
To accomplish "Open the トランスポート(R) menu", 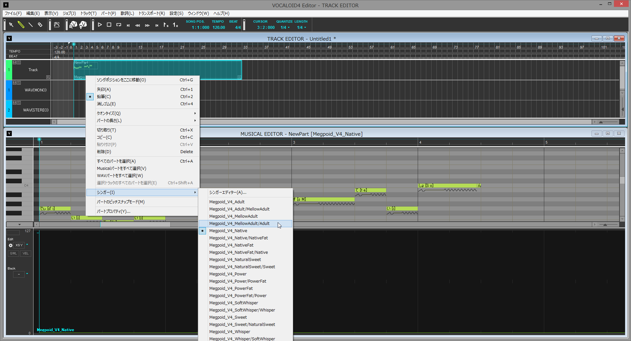I will pyautogui.click(x=152, y=13).
